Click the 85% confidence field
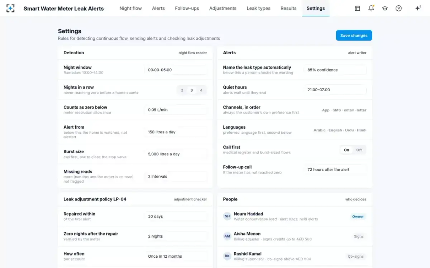Screen dimensions: 430x268 click(x=335, y=70)
